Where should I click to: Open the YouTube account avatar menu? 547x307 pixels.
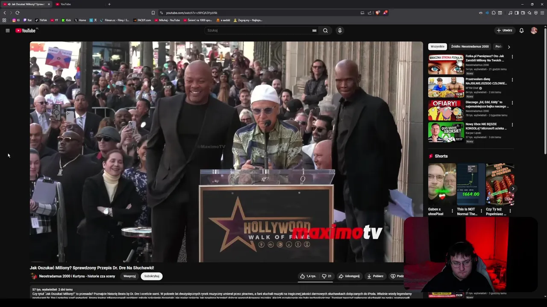534,30
